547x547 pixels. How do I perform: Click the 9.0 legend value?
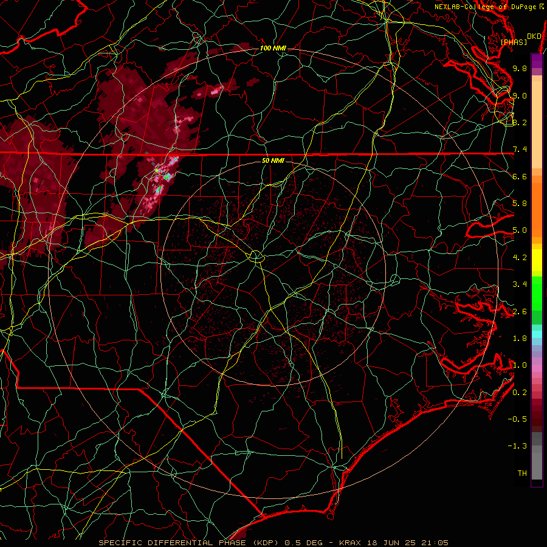520,95
